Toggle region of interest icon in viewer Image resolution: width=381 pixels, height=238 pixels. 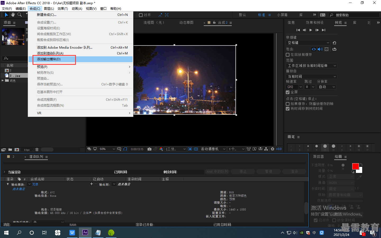(x=190, y=149)
